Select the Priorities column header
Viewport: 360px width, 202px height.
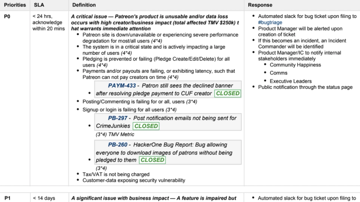point(15,5)
